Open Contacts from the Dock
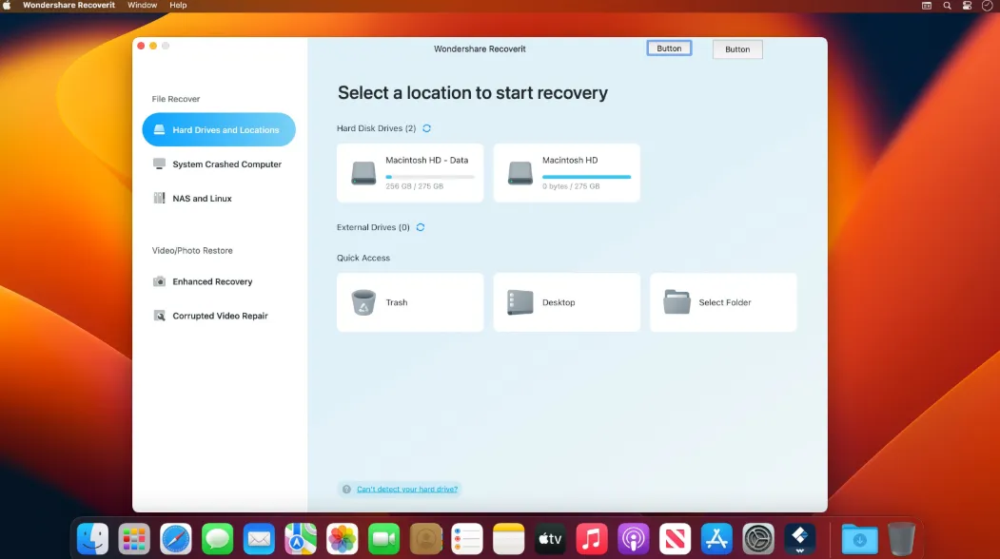Screen dimensions: 1000x559 click(425, 539)
